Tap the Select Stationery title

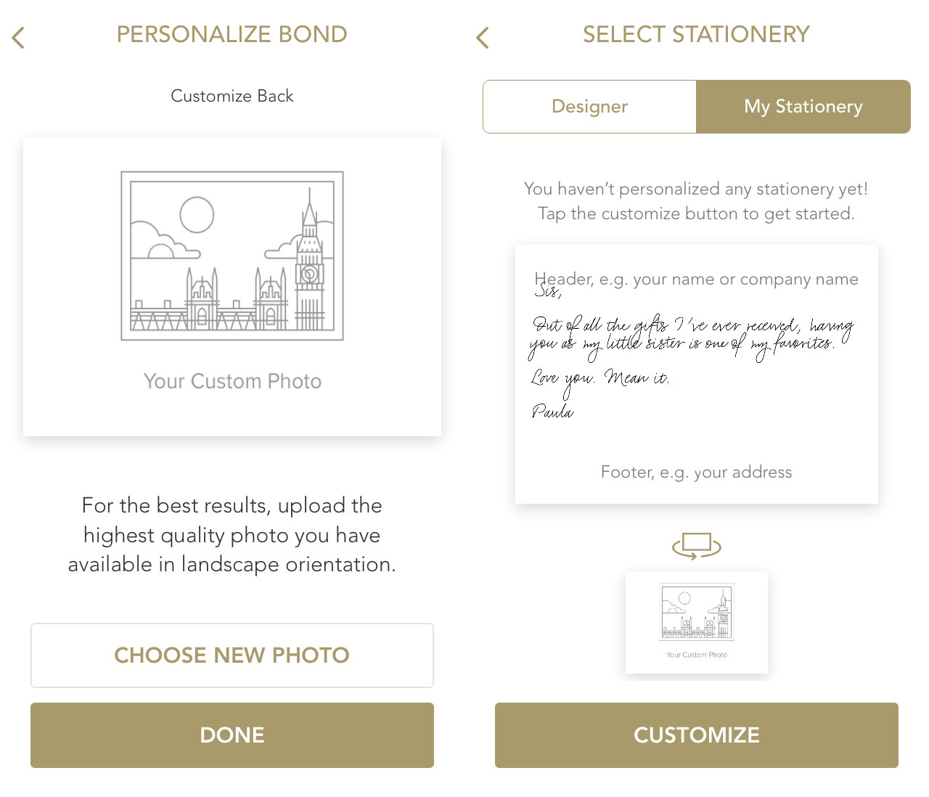696,34
